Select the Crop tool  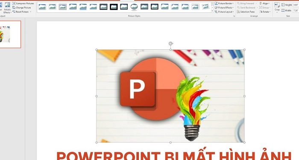pos(277,8)
